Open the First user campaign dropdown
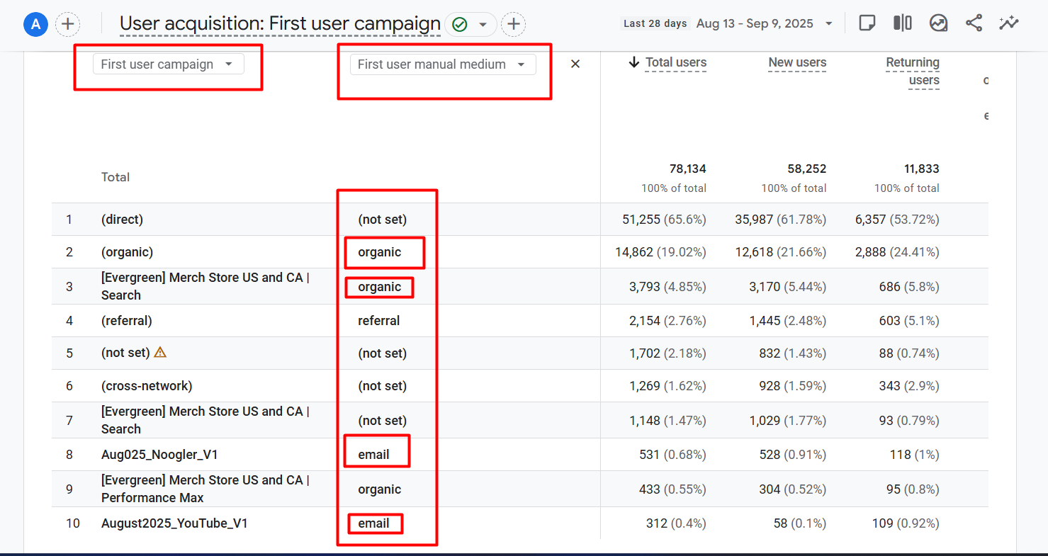This screenshot has width=1048, height=556. point(168,64)
